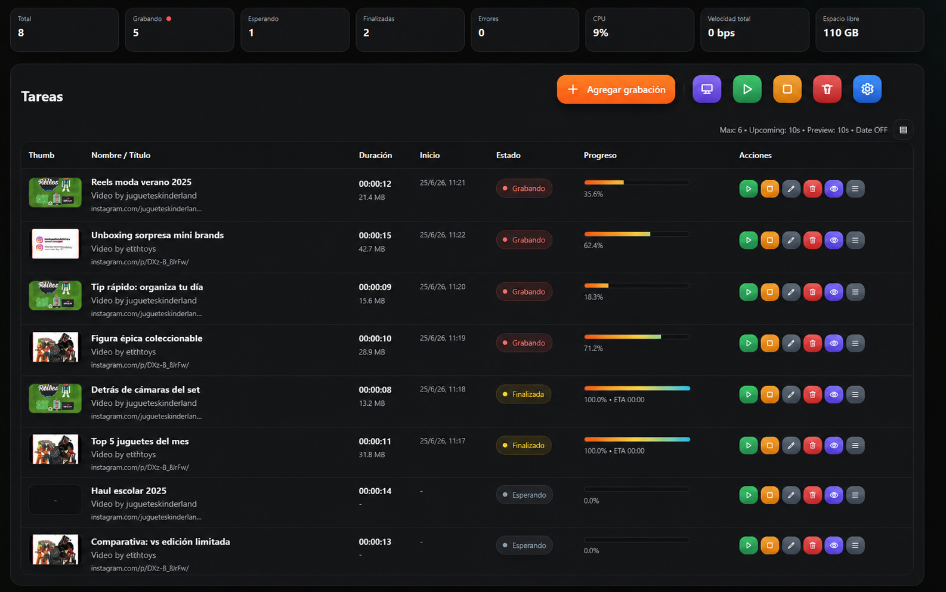Start the Haul escolar 2025 task
Viewport: 946px width, 592px height.
749,495
